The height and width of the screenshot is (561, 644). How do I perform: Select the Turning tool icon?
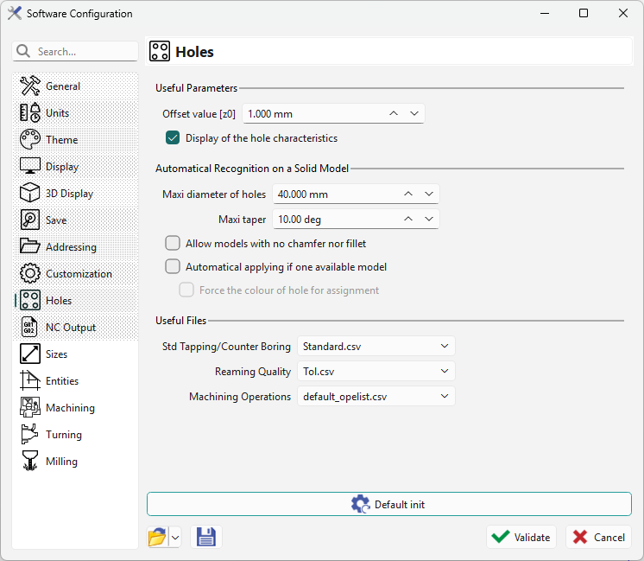click(30, 435)
